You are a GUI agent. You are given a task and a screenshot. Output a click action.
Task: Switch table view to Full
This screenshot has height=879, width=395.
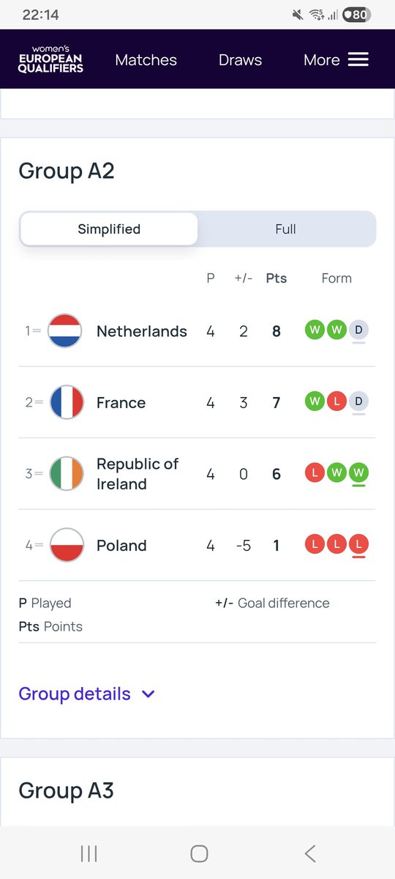(x=286, y=229)
